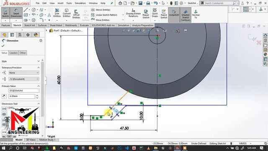Confirm dimension with green checkmark
The width and height of the screenshot is (268, 151).
click(x=3, y=46)
